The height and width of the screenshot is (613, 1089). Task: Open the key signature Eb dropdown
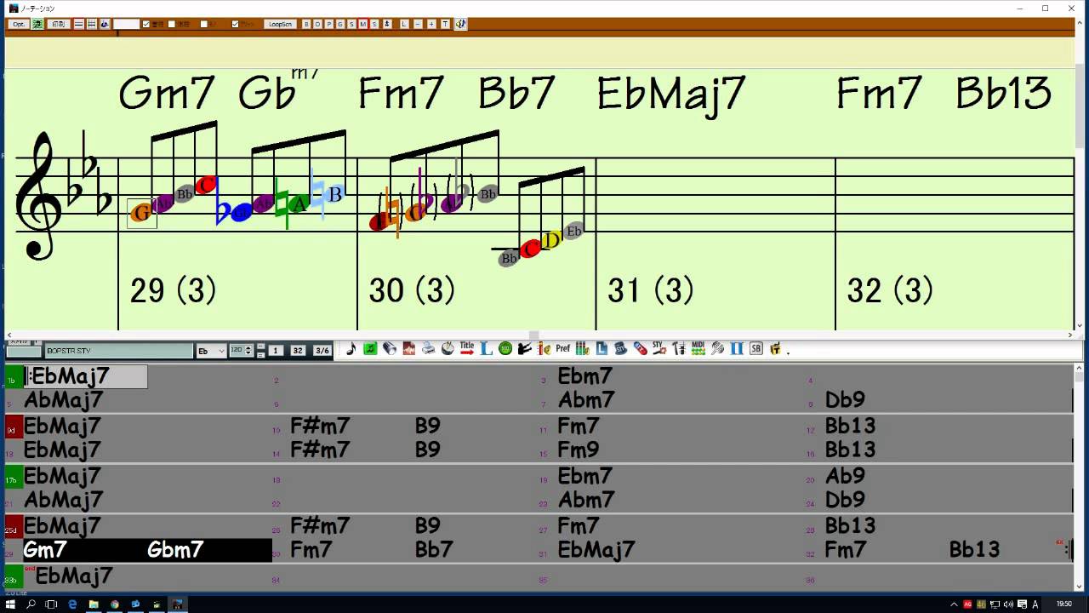click(213, 351)
